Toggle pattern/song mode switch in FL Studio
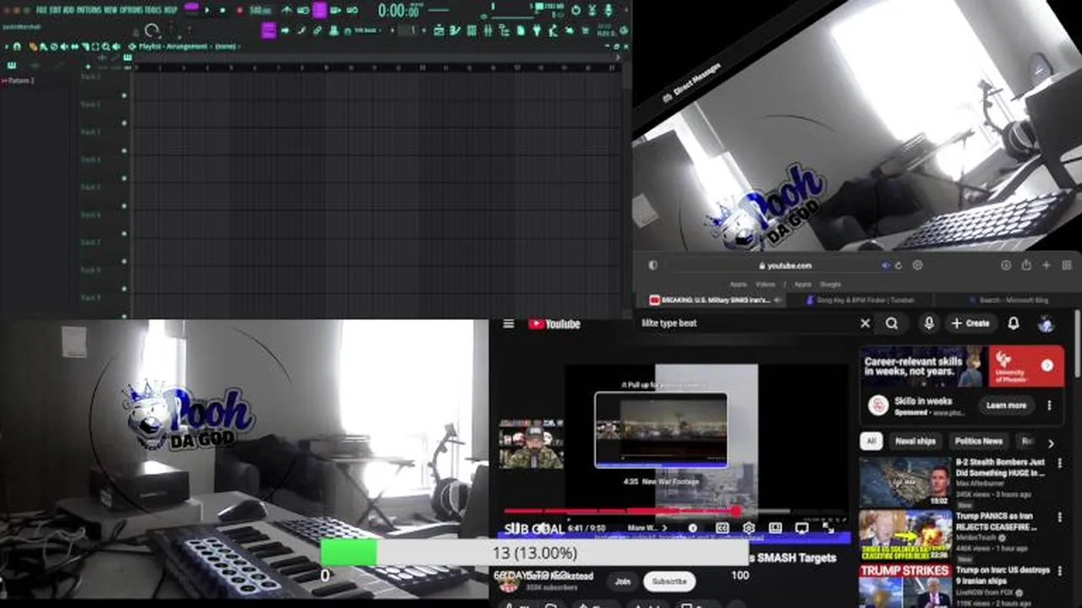This screenshot has height=608, width=1082. tap(192, 8)
